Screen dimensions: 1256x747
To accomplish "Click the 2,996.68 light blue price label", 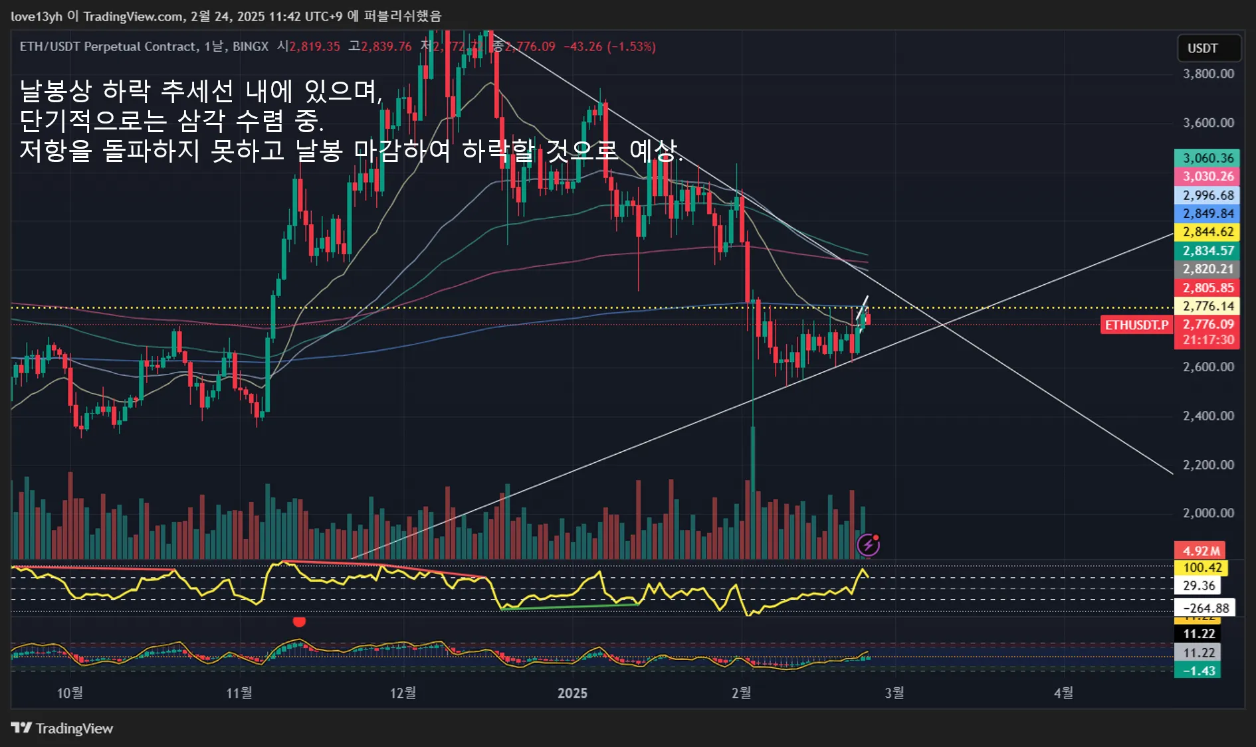I will pyautogui.click(x=1207, y=195).
